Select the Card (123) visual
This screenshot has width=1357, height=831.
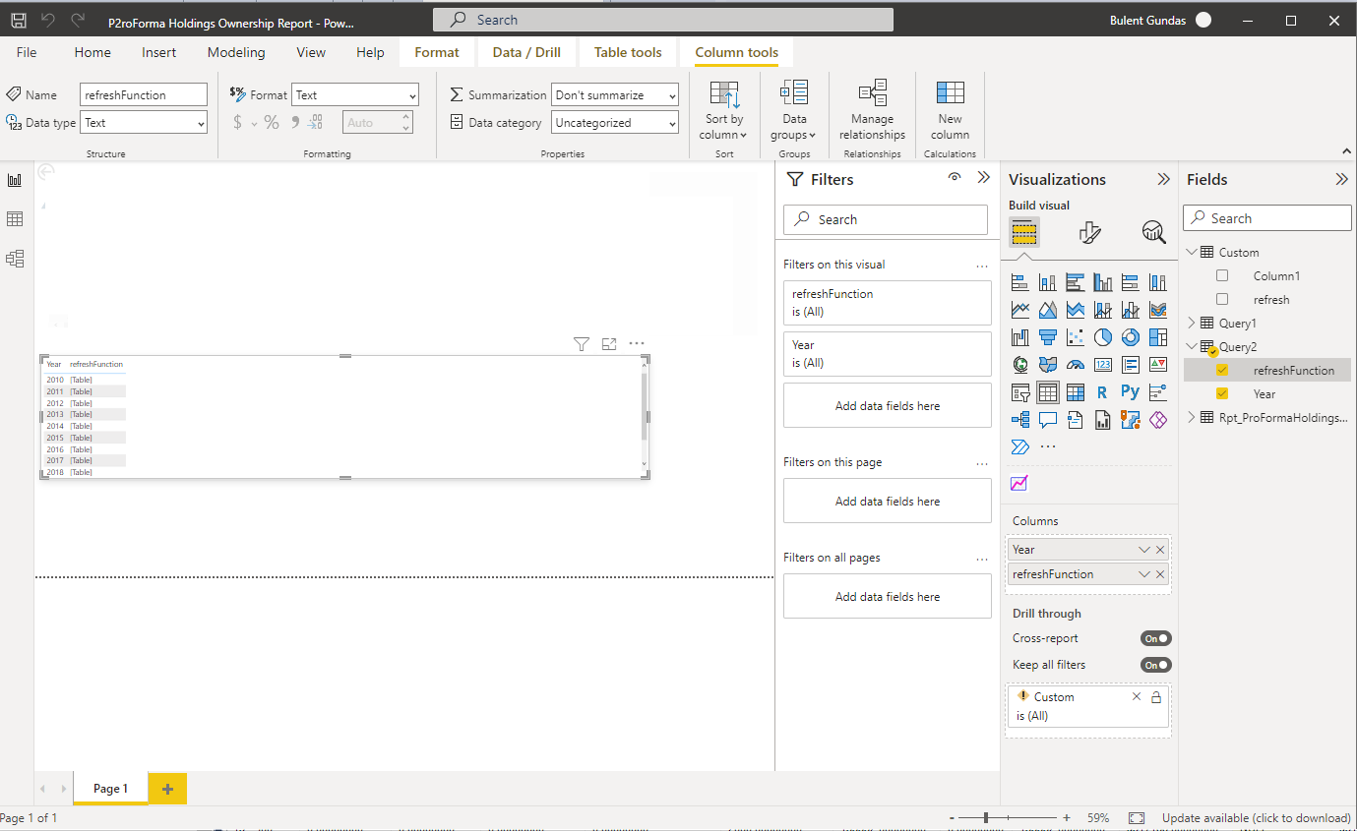point(1103,365)
